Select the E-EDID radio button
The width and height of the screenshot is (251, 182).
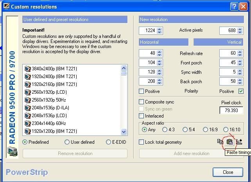(108, 142)
